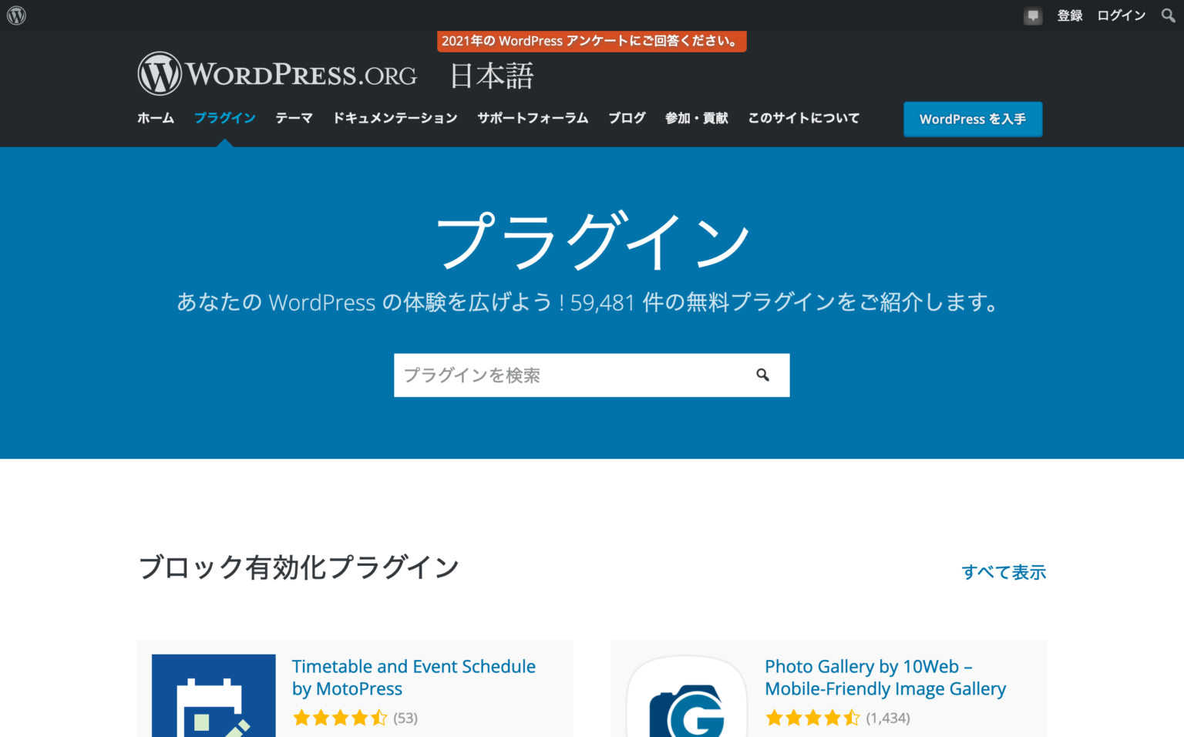Screen dimensions: 1184x737
Task: Click the star rating of Timetable and Event Schedule
Action: click(x=341, y=717)
